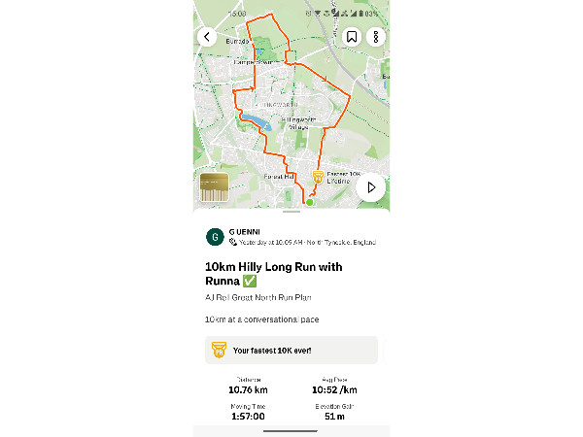View the 10.76 km distance stat
583x437 pixels.
coord(248,389)
